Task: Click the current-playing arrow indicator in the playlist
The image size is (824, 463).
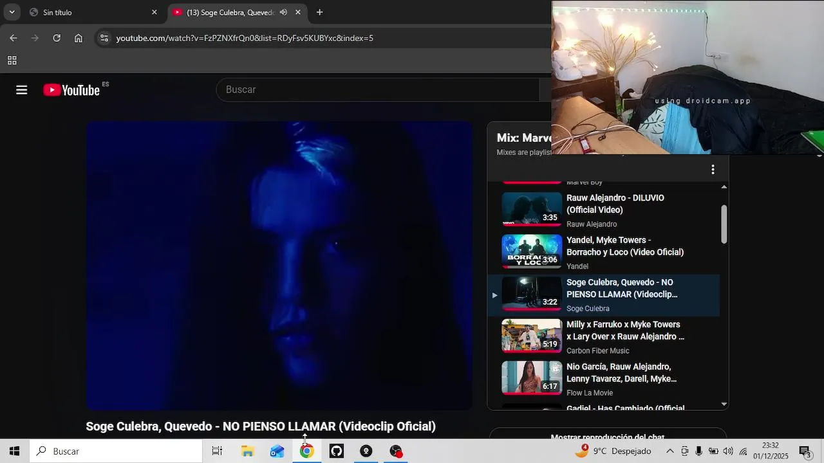Action: click(494, 295)
